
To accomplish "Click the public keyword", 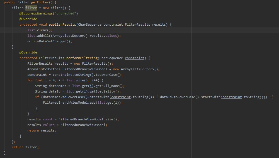I will coord(9,2).
